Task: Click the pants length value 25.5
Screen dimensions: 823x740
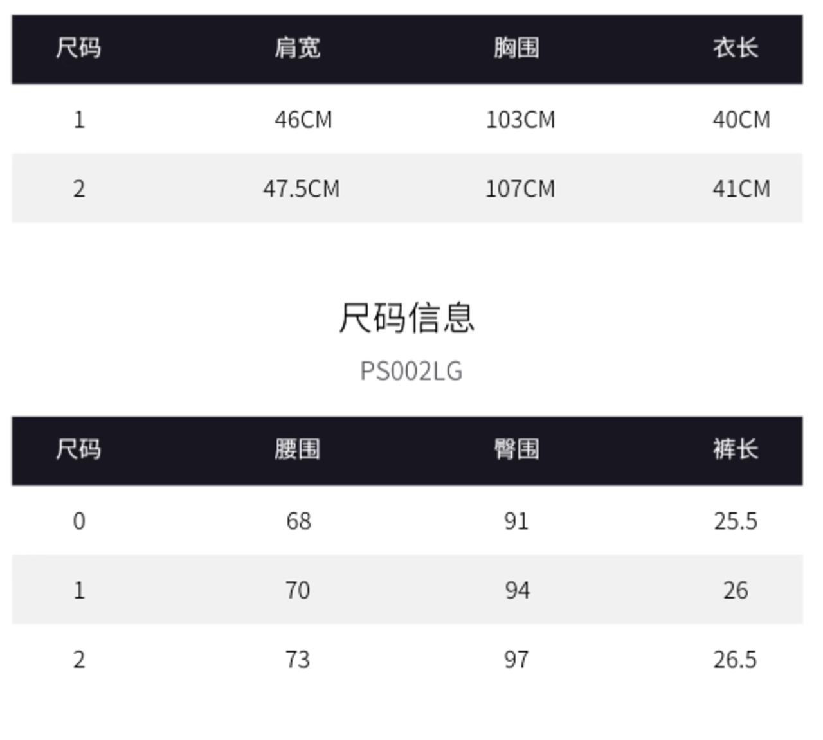Action: (x=736, y=521)
